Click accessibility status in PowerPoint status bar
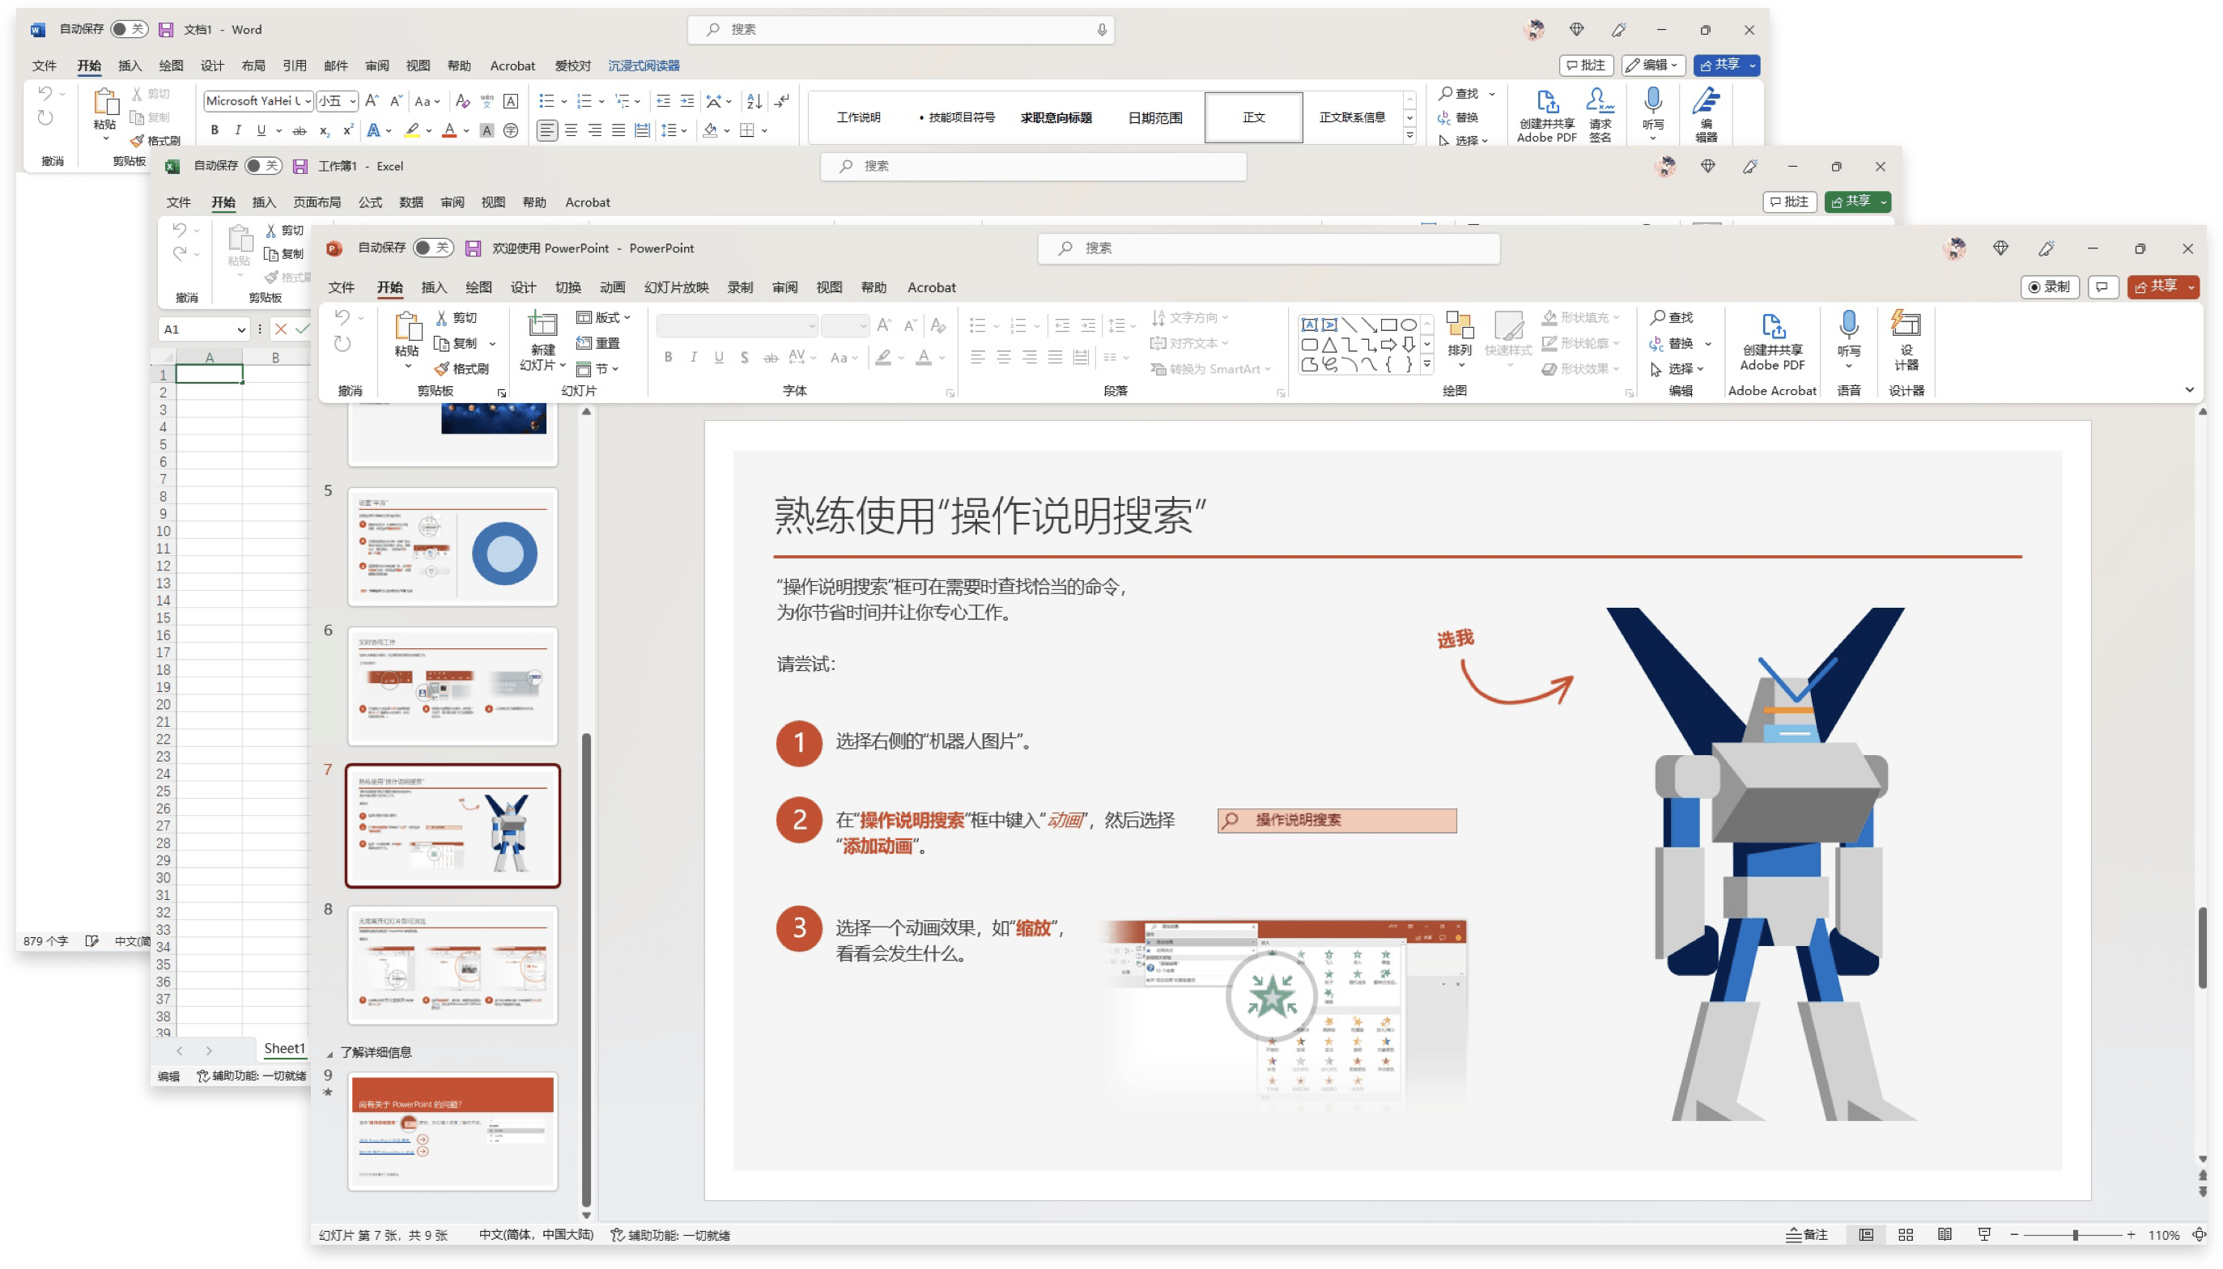The height and width of the screenshot is (1269, 2223). 669,1234
